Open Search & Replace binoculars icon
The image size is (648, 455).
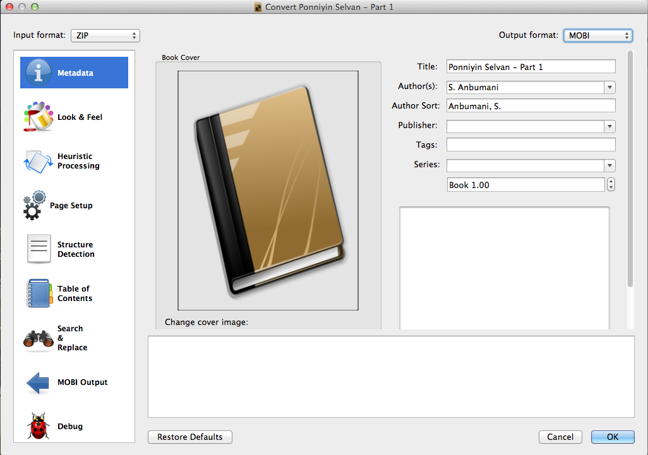point(39,338)
